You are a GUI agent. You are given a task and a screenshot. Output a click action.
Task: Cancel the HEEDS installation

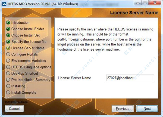point(14,109)
